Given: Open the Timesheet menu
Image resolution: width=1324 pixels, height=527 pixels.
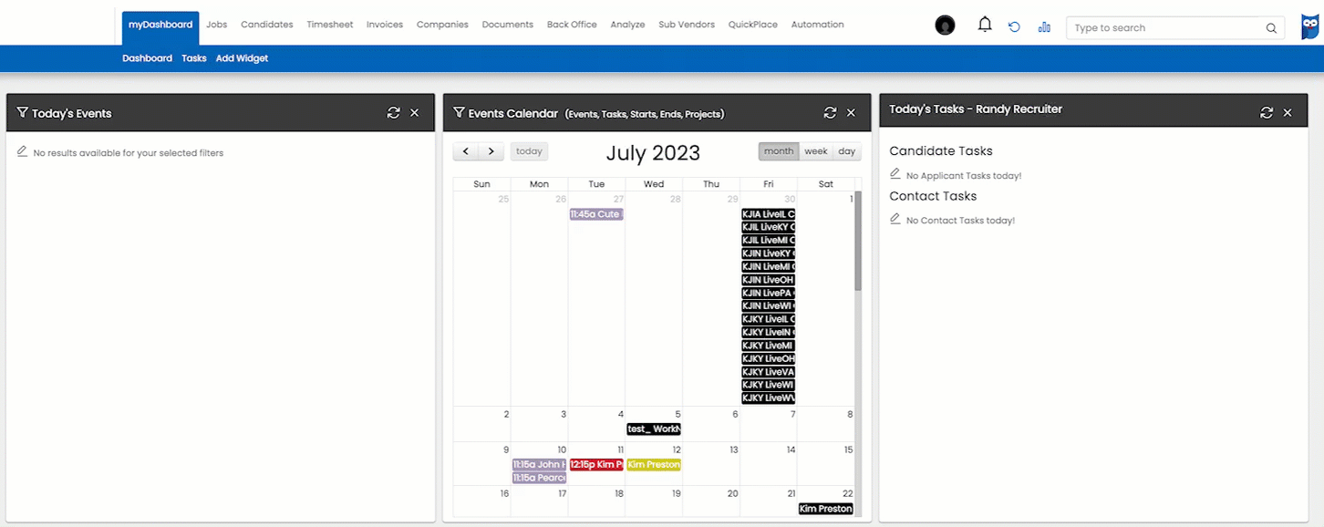Looking at the screenshot, I should (330, 25).
